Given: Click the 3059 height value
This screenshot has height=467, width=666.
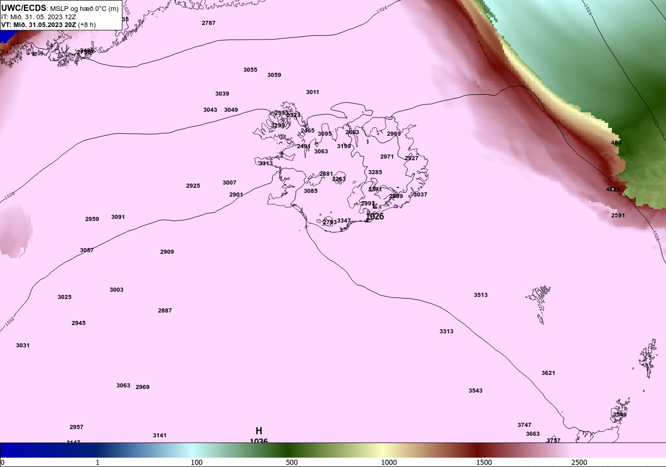Looking at the screenshot, I should (274, 75).
